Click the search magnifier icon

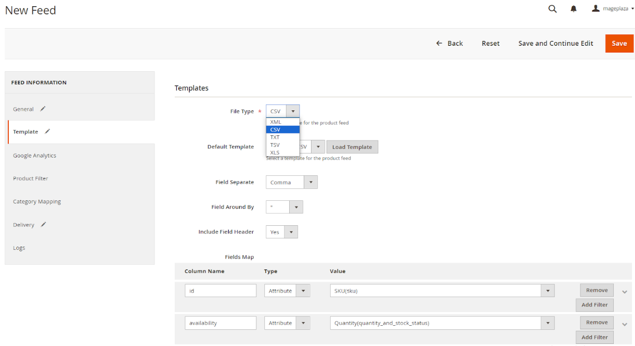[x=552, y=9]
